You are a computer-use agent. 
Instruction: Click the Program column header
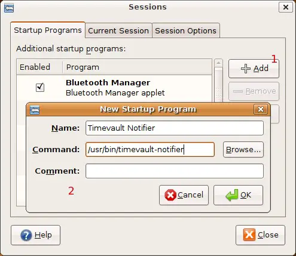pos(137,67)
